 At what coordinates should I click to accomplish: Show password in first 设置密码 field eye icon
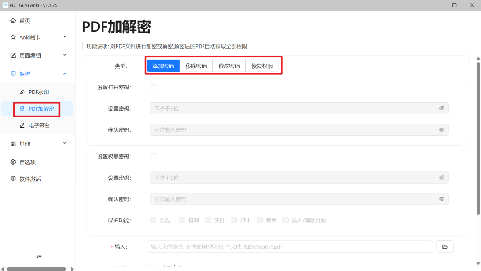(x=441, y=109)
